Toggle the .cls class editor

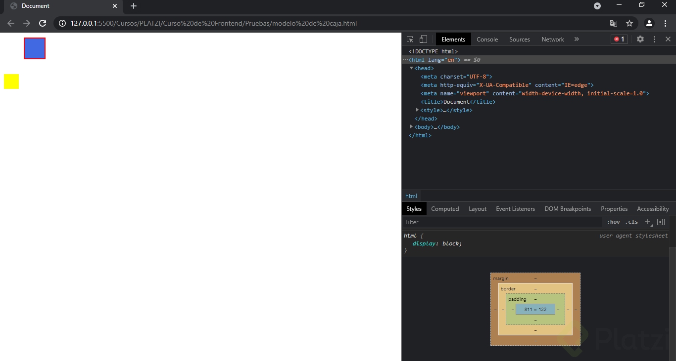pyautogui.click(x=631, y=222)
